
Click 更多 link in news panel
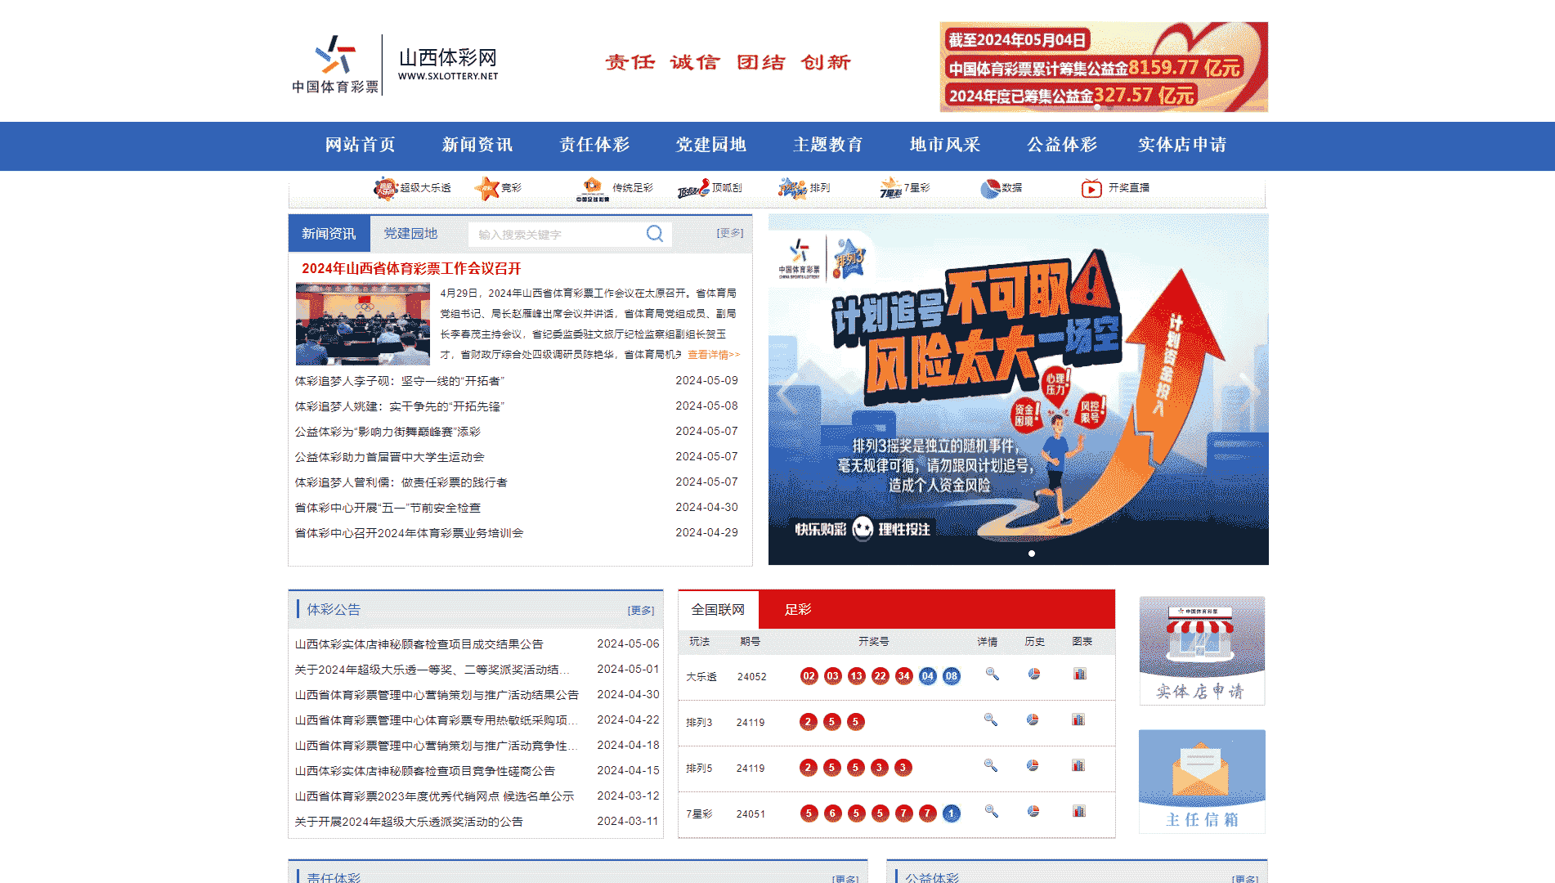730,233
